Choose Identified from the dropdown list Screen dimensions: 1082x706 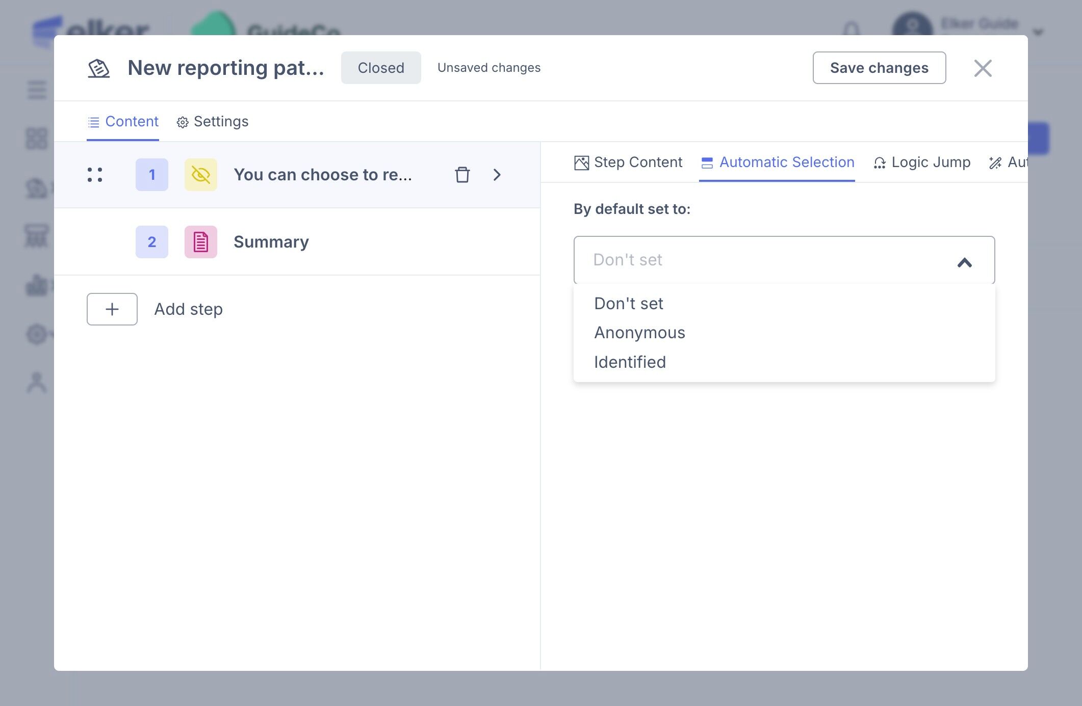[x=630, y=362]
